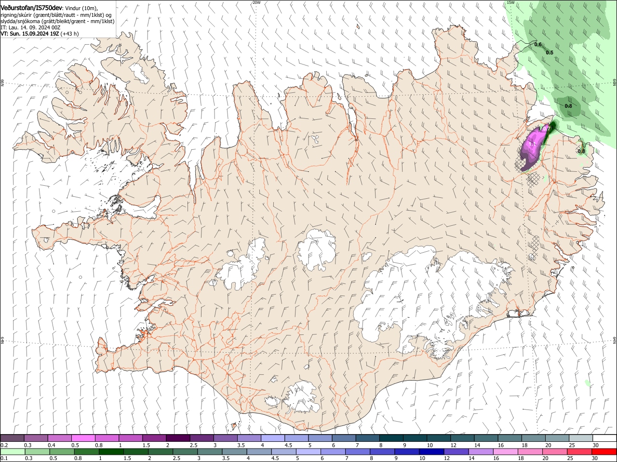Select the 'Vindur (10m)' label in header
This screenshot has height=462, width=617.
tap(81, 8)
